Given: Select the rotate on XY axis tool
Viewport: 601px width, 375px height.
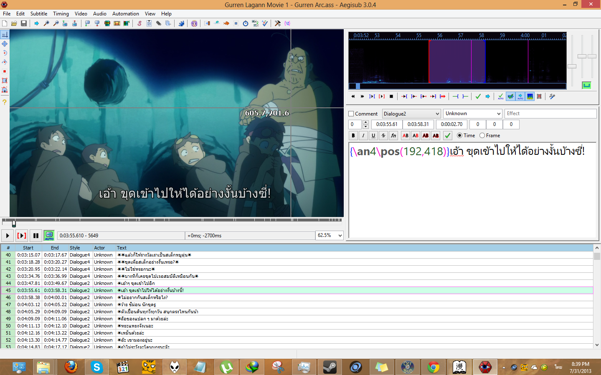Looking at the screenshot, I should 5,62.
